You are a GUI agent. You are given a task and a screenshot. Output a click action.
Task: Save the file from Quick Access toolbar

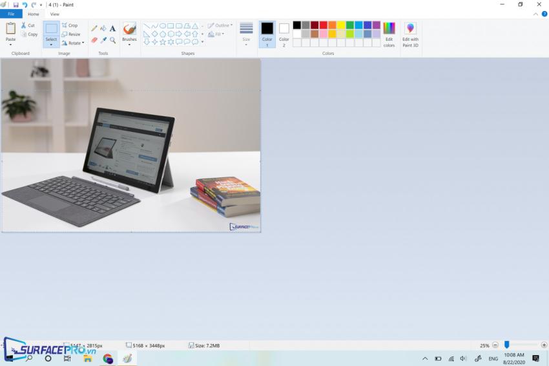point(16,5)
